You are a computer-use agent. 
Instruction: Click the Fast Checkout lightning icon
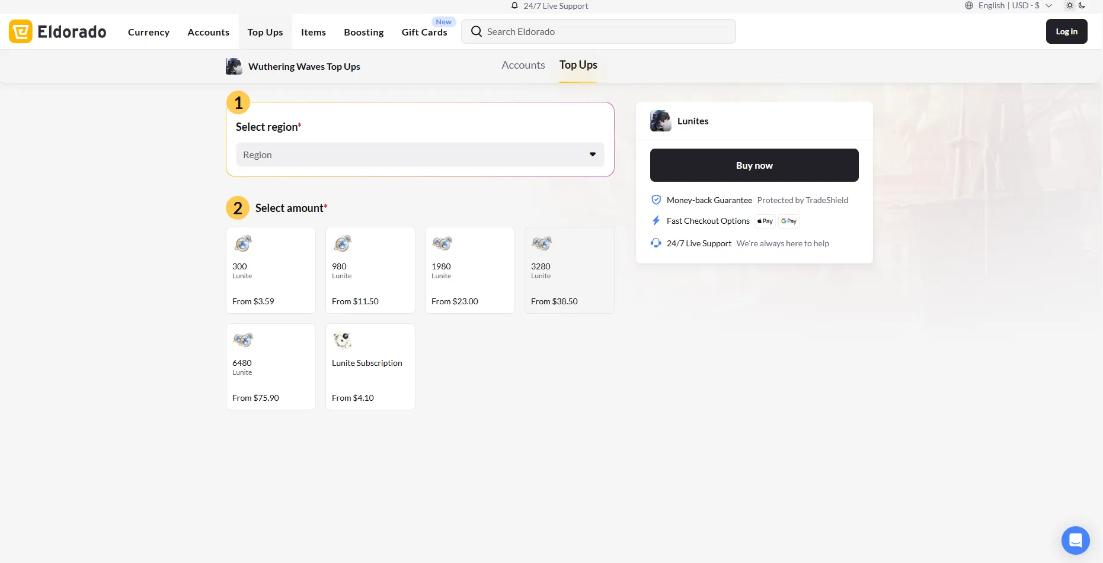pyautogui.click(x=656, y=221)
